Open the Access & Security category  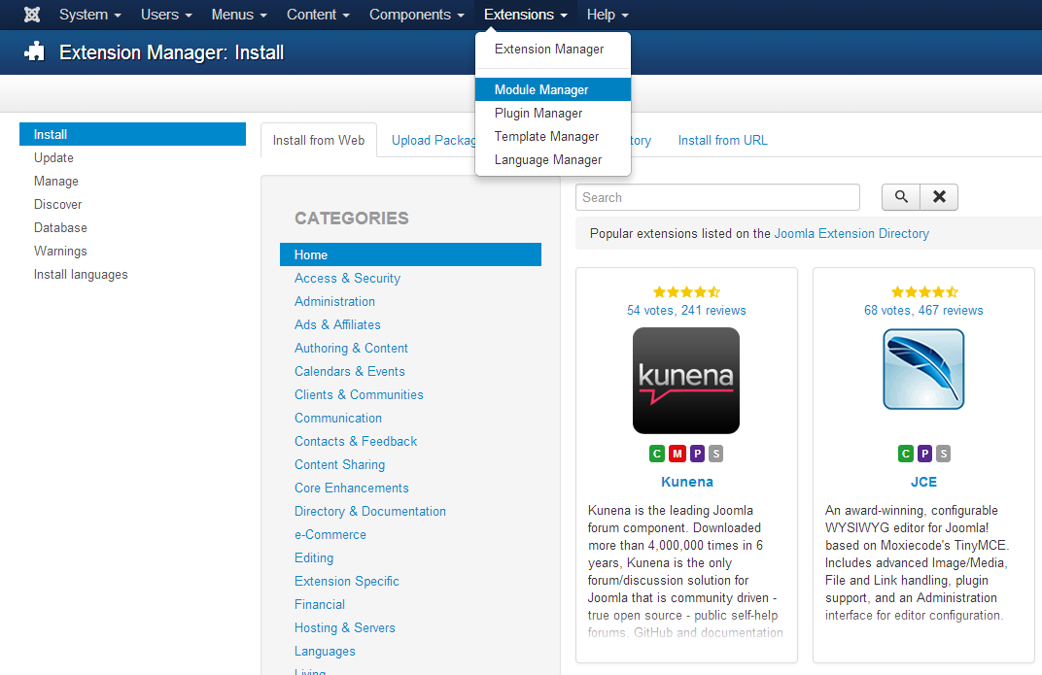(348, 278)
